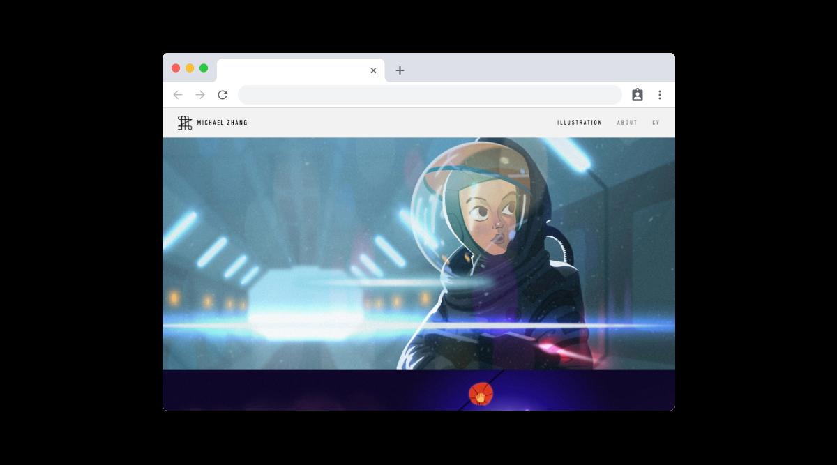This screenshot has width=837, height=465.
Task: Maximize the window with the green button
Action: pos(204,68)
